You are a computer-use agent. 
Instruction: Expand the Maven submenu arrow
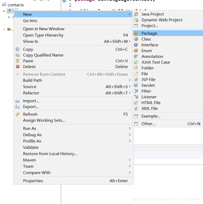point(130,160)
